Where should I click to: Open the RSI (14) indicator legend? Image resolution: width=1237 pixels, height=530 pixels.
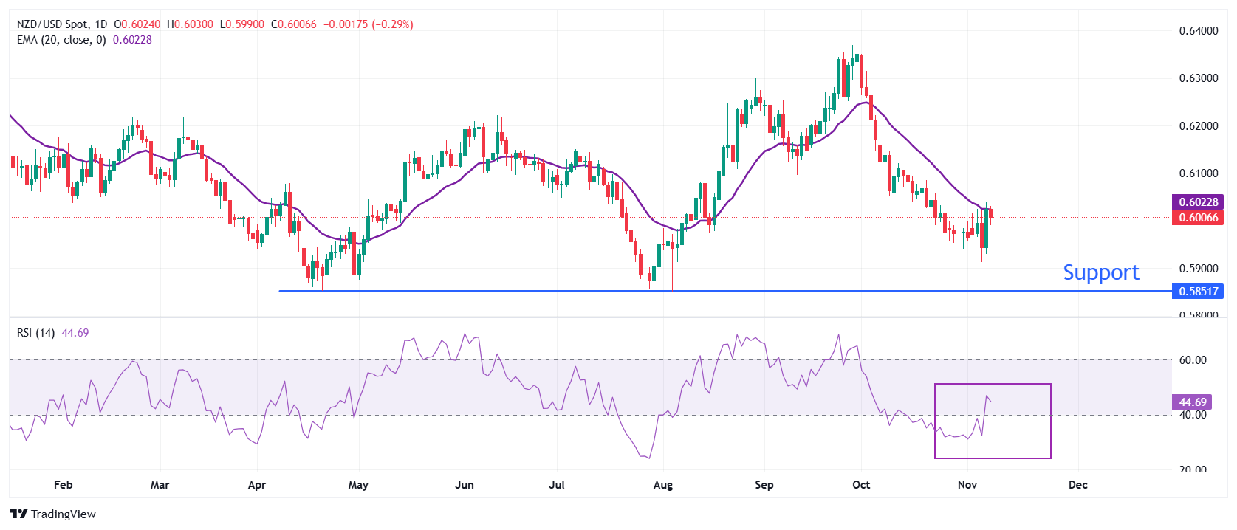point(35,333)
